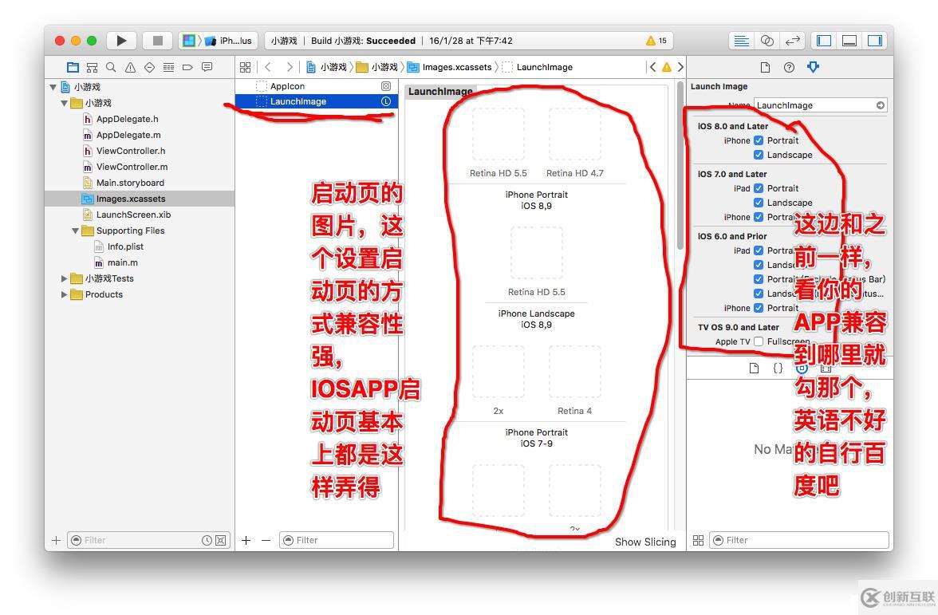Select Main.storyboard in the navigator

click(x=131, y=183)
